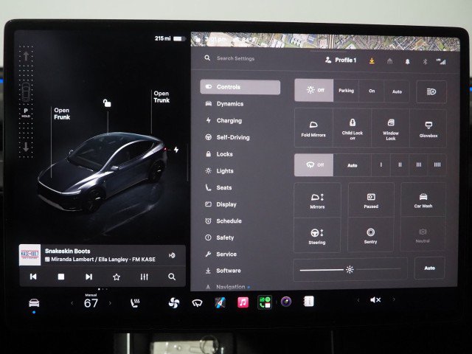Skip to previous track
The height and width of the screenshot is (354, 472).
point(33,277)
